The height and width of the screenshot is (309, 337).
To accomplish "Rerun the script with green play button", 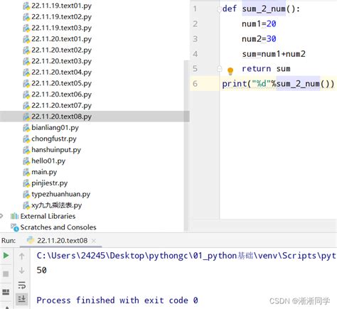I will click(x=6, y=256).
